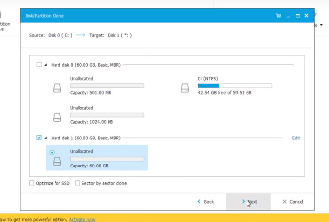Collapse the Hard disk 0 group
The image size is (329, 222).
46,65
